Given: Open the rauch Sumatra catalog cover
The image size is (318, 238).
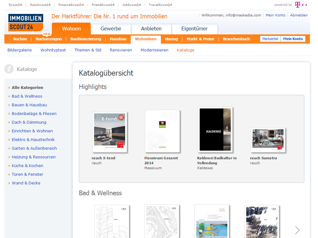Looking at the screenshot, I should [268, 140].
